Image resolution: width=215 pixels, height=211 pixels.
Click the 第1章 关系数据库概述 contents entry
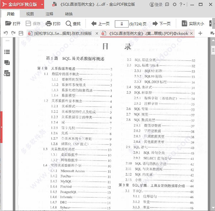75,69
